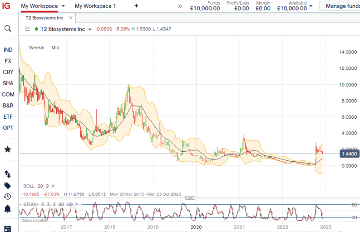This screenshot has width=360, height=232.
Task: Click the L 1.4347 low value
Action: coord(162,29)
